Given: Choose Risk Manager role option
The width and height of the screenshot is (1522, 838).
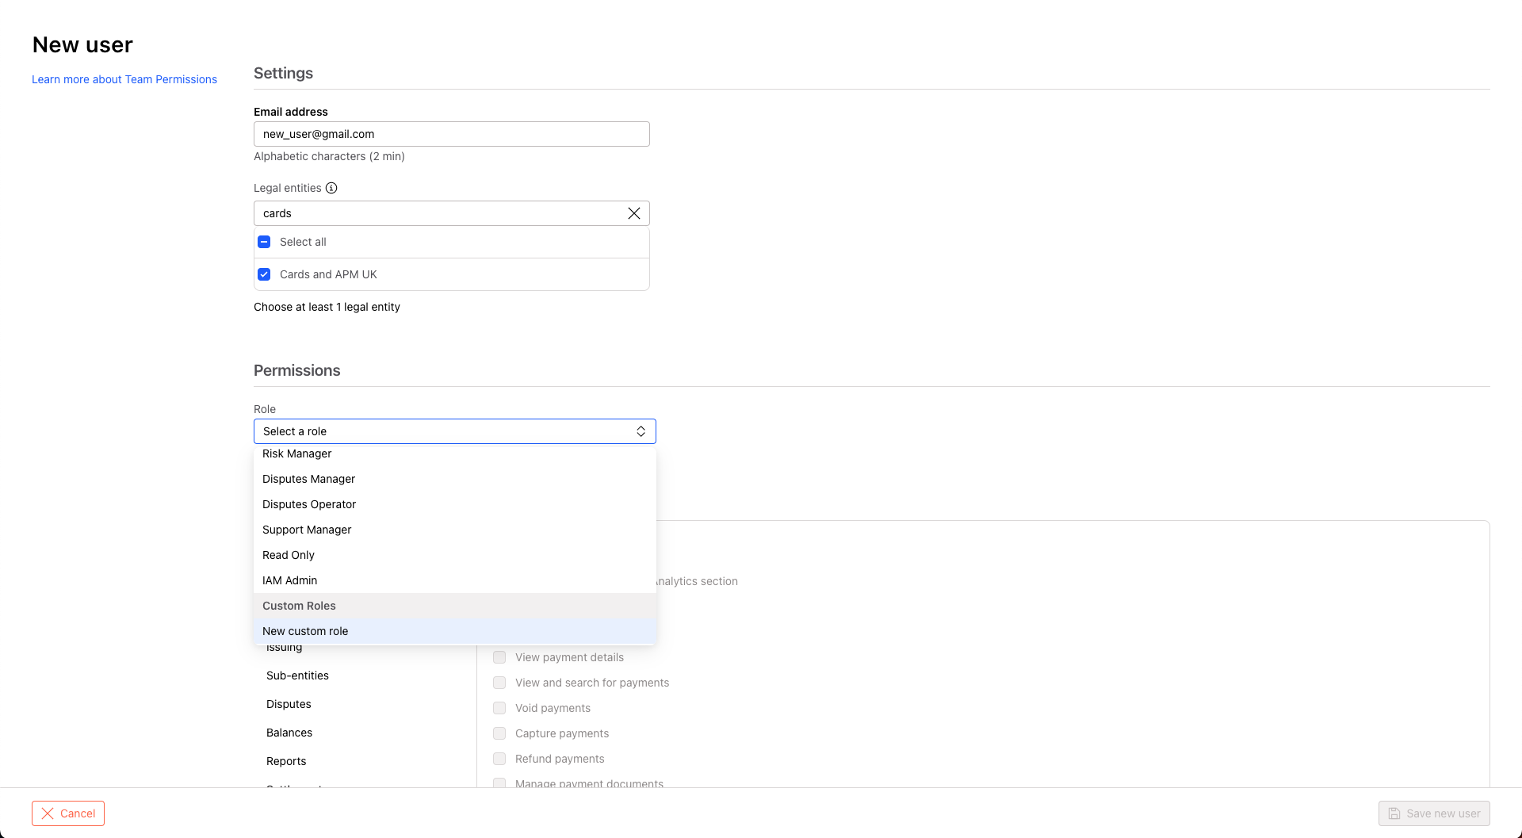Looking at the screenshot, I should pyautogui.click(x=297, y=454).
